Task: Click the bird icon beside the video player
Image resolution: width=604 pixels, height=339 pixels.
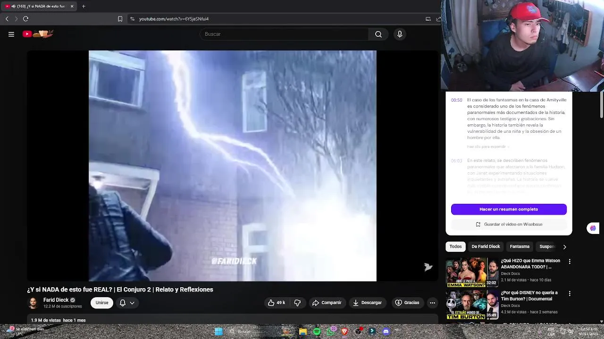Action: coord(428,267)
